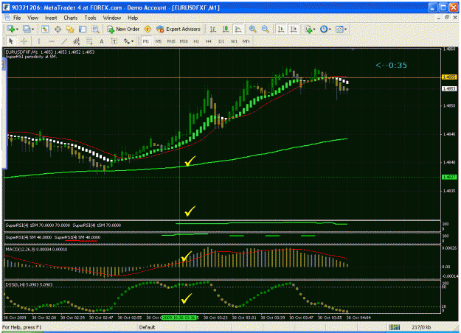Toggle Chart Shift icon
This screenshot has height=333, width=461.
(294, 29)
